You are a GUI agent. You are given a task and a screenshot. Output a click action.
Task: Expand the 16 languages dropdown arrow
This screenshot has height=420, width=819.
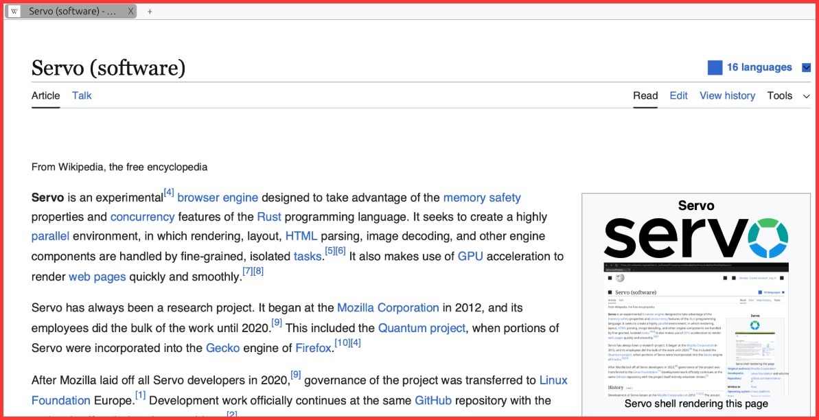806,67
